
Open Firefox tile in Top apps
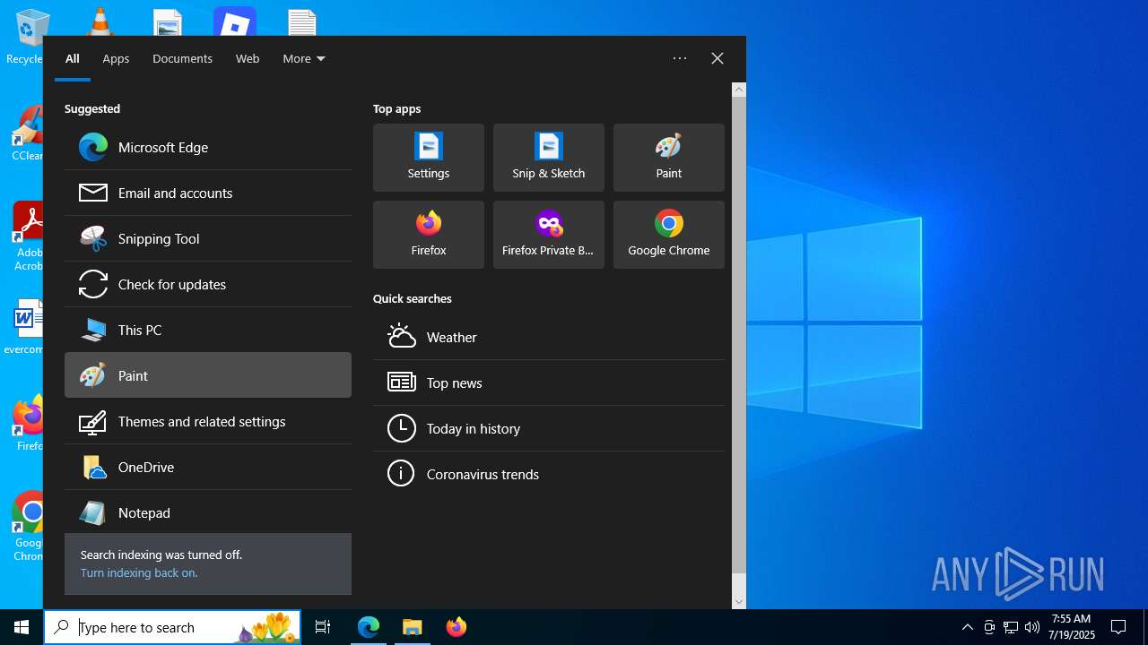429,235
